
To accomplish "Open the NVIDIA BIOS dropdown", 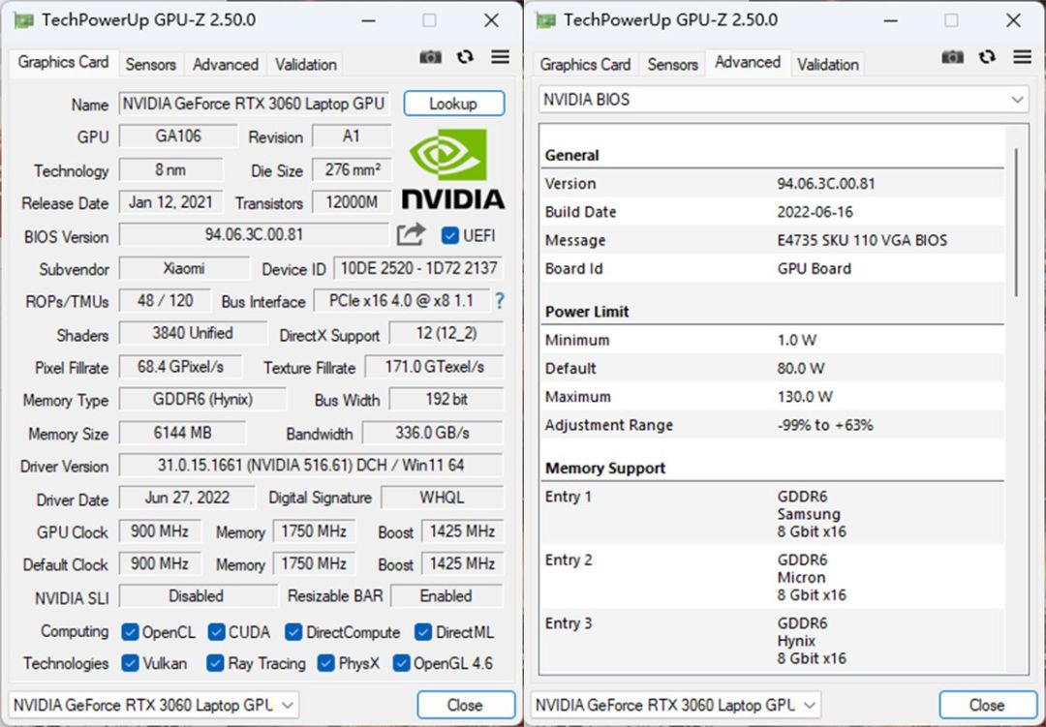I will tap(784, 100).
